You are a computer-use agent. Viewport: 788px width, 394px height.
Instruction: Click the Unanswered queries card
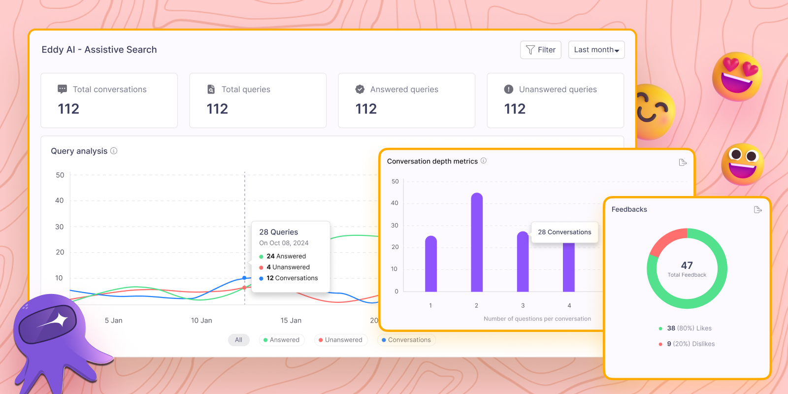[556, 100]
